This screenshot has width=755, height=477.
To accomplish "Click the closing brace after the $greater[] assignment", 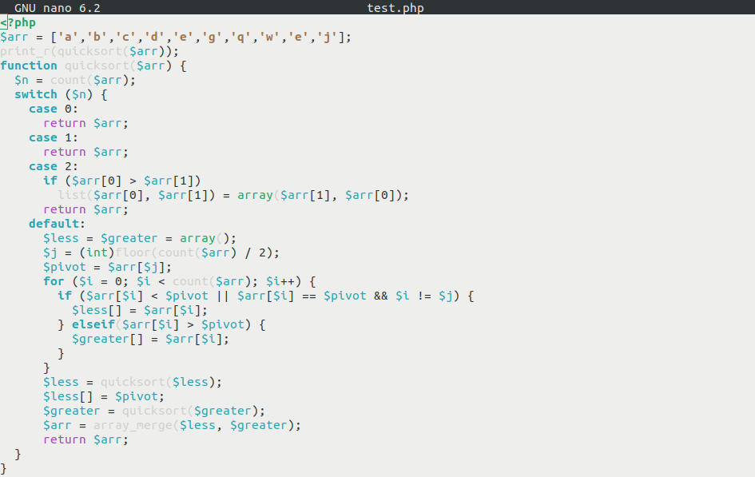I will tap(62, 354).
